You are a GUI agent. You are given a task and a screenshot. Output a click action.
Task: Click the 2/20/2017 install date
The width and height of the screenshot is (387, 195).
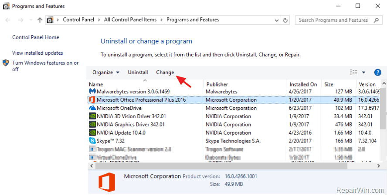coord(300,141)
